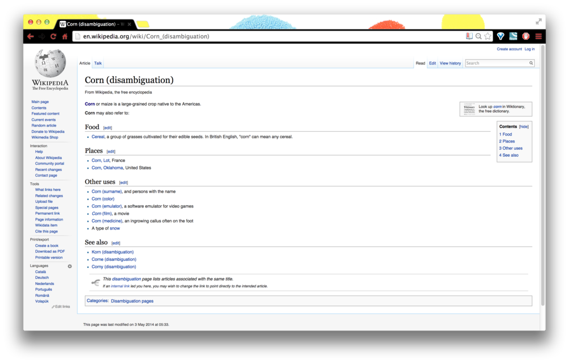Viewport: 569px width, 363px height.
Task: Open Corny (disambiguation) link
Action: tap(114, 267)
